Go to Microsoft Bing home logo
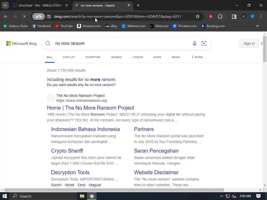Screen dimensions: 267x200 pyautogui.click(x=21, y=43)
